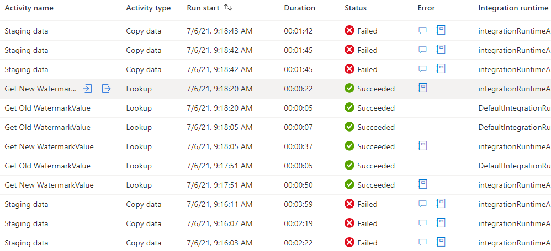Screen dimensions: 551x251
Task: Click the Run start sort arrows
Action: tap(228, 8)
